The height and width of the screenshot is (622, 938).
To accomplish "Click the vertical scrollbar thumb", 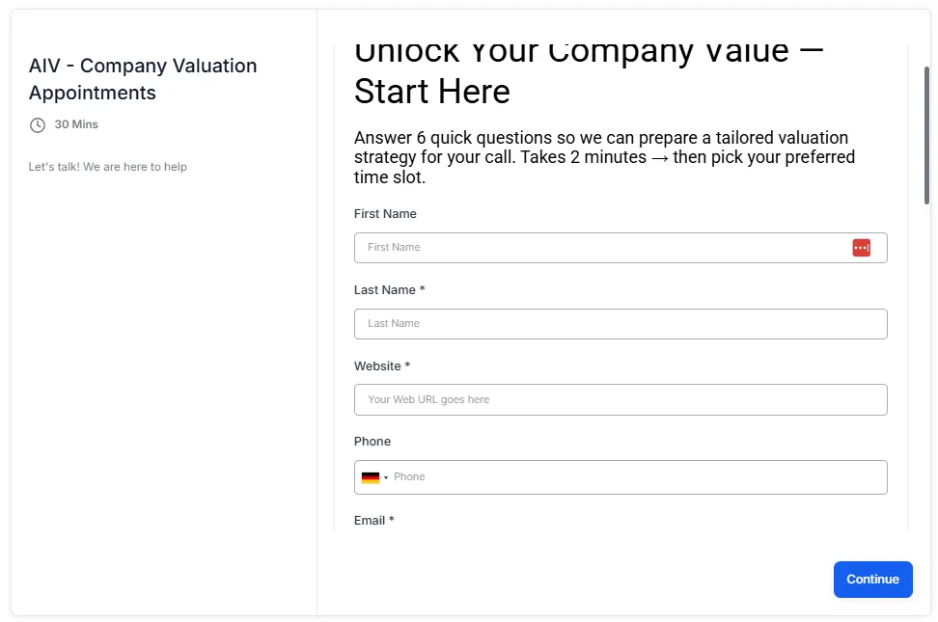I will (x=926, y=135).
